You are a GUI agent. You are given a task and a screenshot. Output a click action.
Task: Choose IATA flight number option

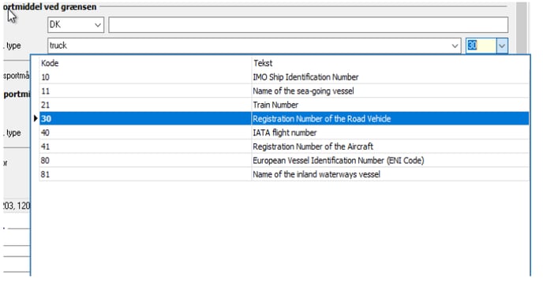285,132
